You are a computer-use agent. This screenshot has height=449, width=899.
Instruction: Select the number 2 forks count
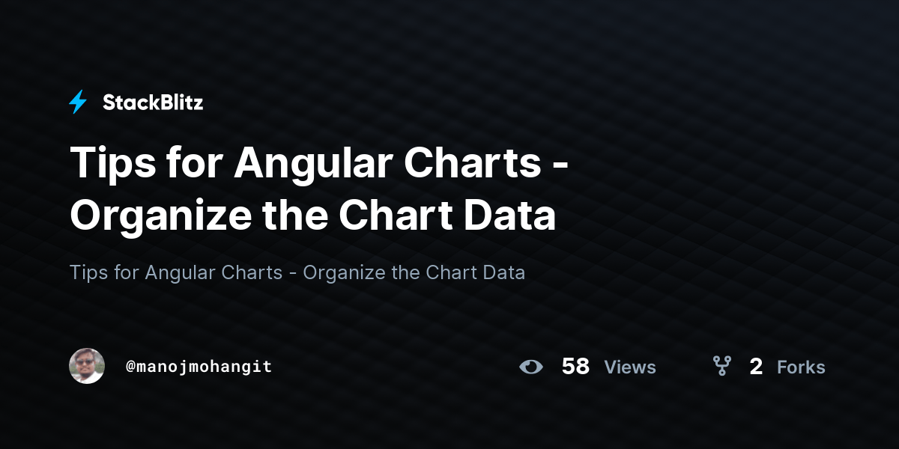(x=756, y=367)
